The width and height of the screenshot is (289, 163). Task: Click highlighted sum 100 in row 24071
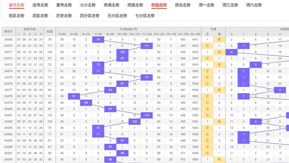[x=122, y=52]
